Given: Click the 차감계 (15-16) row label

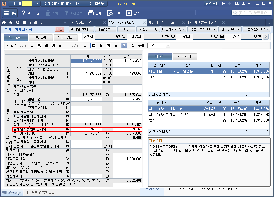Looking at the screenshot, I should 25,133.
